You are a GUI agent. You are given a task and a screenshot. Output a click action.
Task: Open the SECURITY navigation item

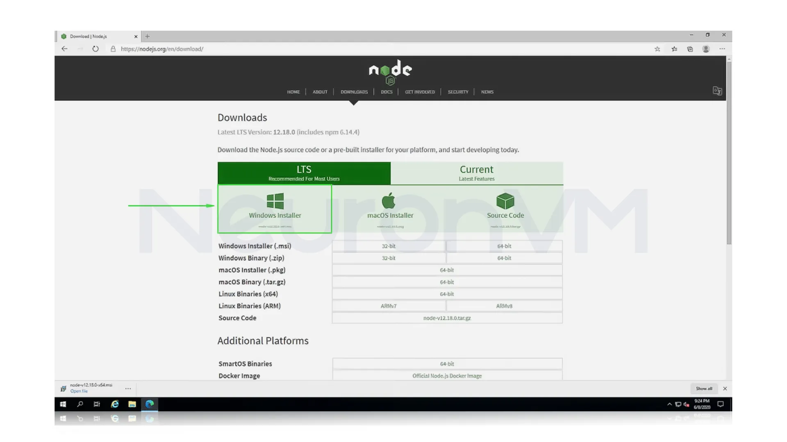(458, 92)
